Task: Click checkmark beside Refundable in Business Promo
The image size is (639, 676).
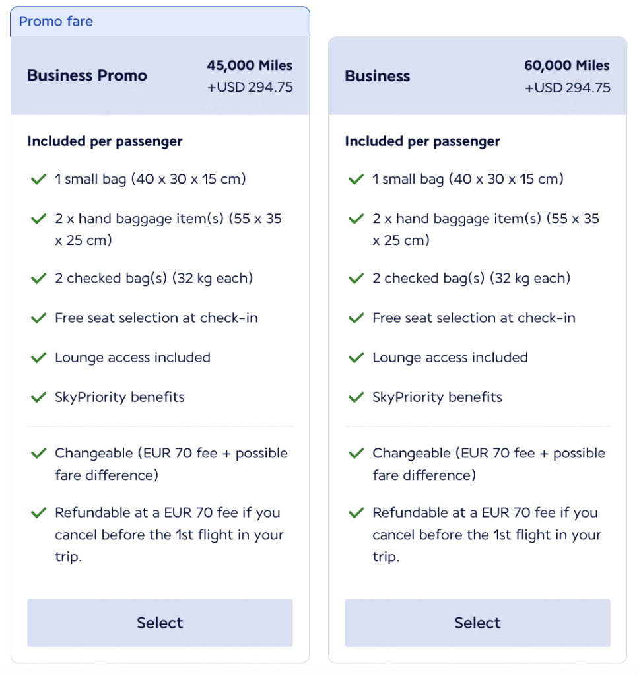Action: pyautogui.click(x=38, y=513)
